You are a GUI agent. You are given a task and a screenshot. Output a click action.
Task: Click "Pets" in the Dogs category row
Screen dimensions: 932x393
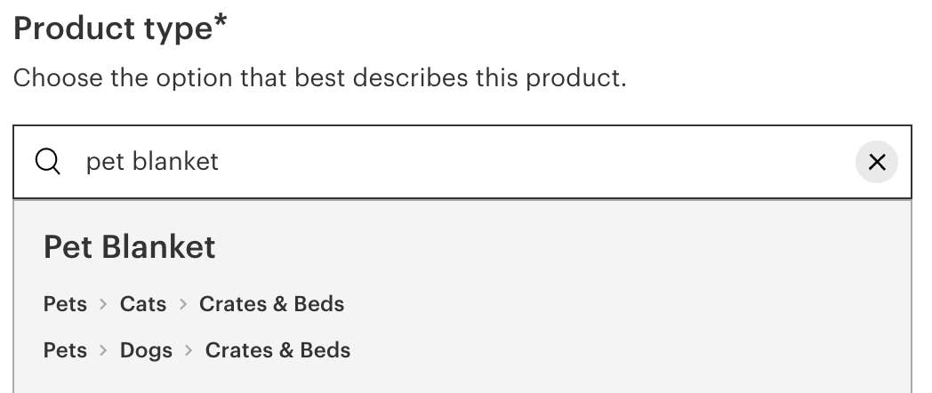(65, 350)
